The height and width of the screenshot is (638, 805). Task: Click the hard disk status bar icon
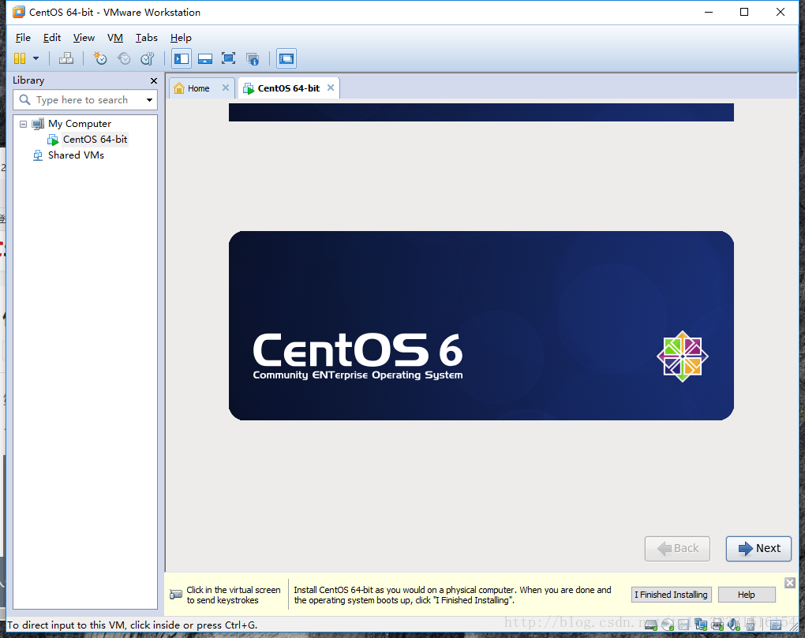(x=651, y=624)
